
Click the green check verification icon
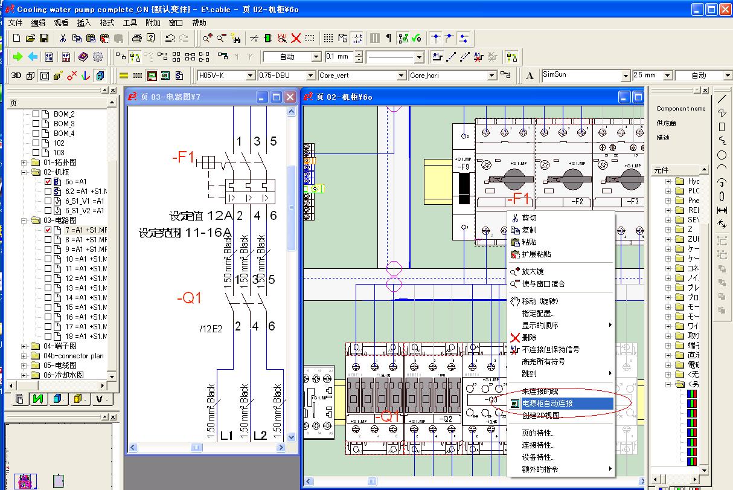(417, 38)
